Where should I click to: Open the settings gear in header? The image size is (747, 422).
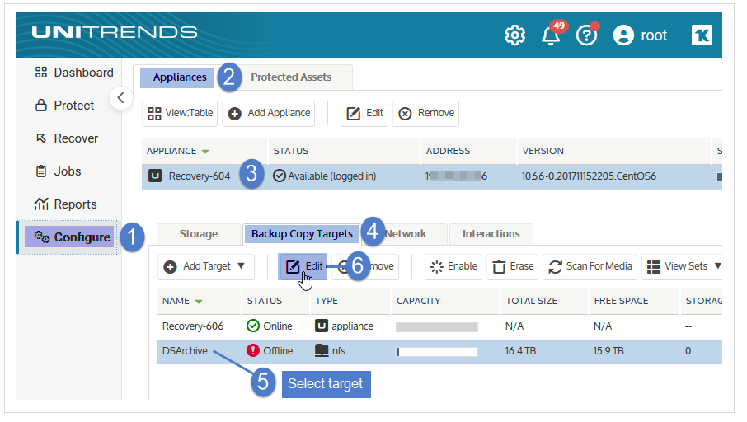tap(514, 35)
